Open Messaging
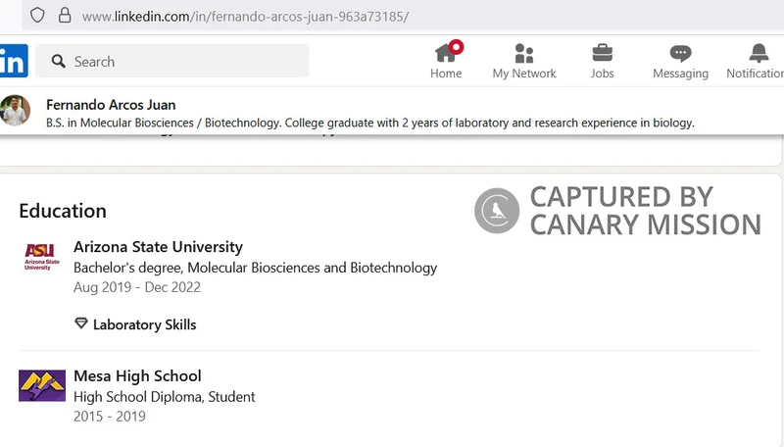The height and width of the screenshot is (447, 784). tap(680, 61)
